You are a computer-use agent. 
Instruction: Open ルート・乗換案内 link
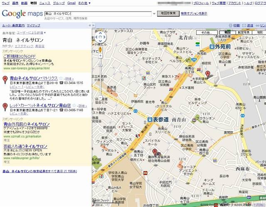[13, 25]
